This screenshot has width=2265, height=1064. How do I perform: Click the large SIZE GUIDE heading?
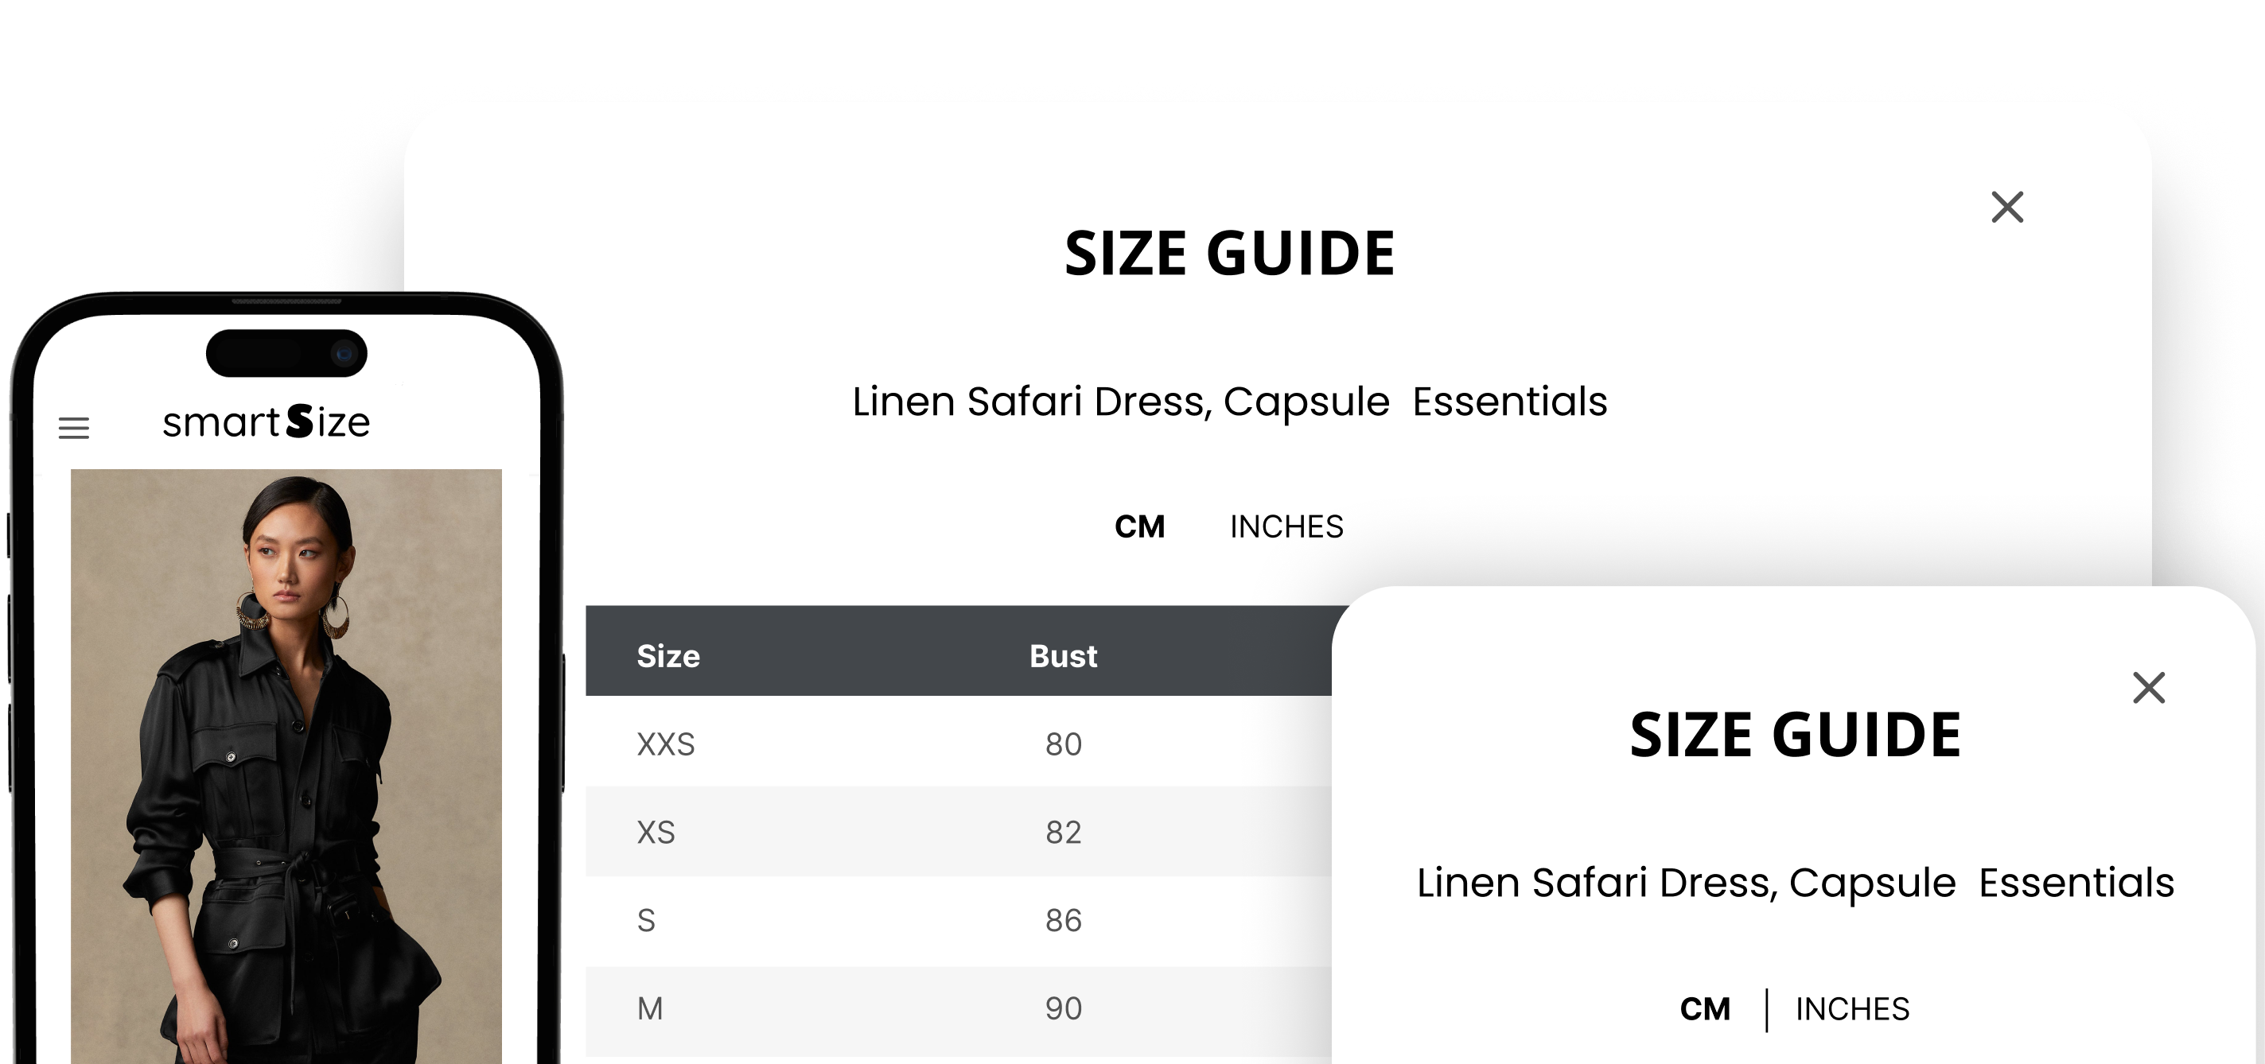(x=1229, y=254)
